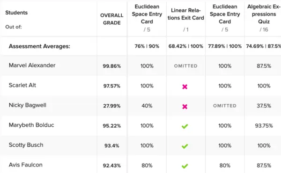Open Marvel Alexander's student name
This screenshot has height=173, width=281.
32,65
